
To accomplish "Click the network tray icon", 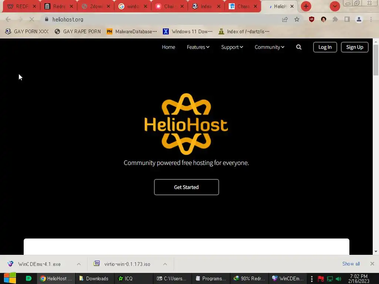I will point(330,279).
